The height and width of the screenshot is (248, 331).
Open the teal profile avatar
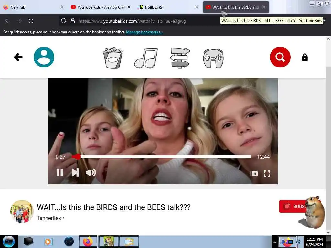pos(44,57)
